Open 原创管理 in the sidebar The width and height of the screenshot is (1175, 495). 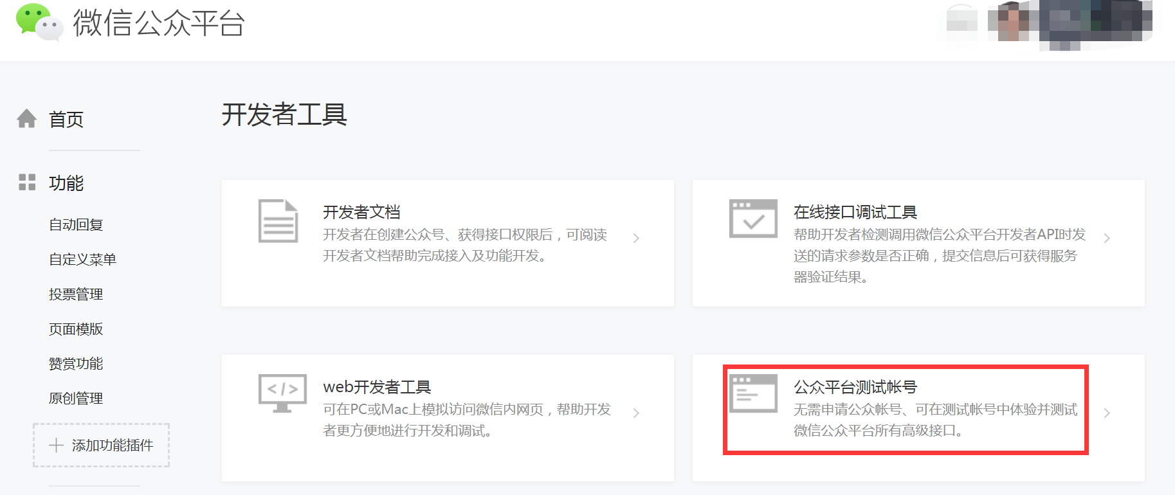click(x=76, y=399)
